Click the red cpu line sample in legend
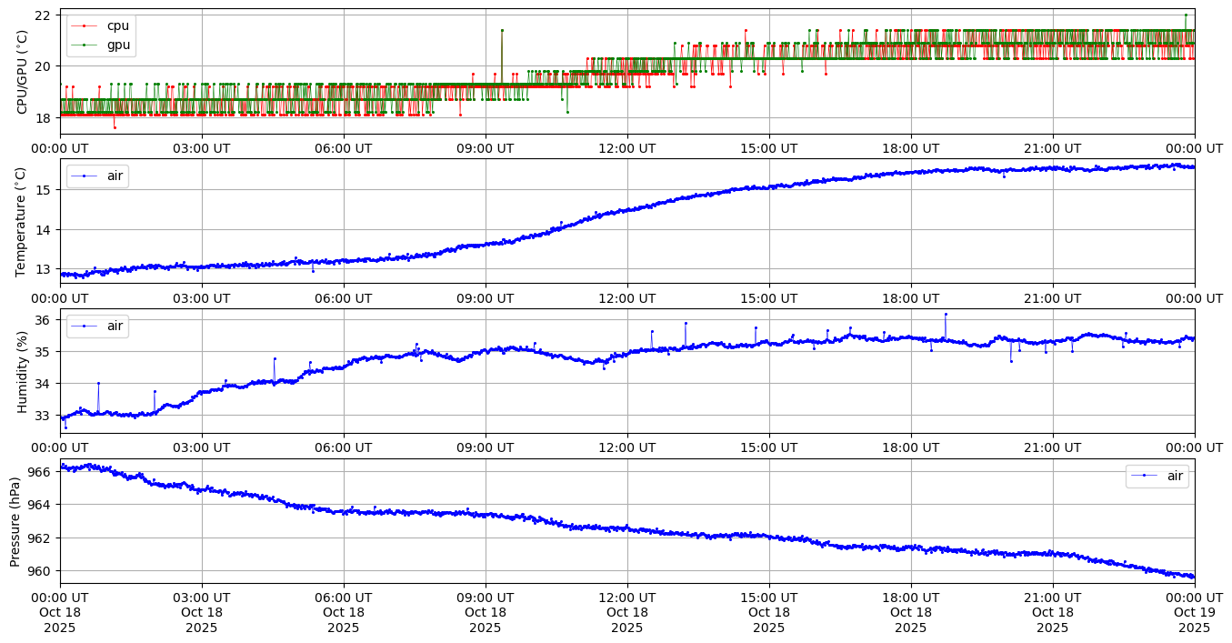 [x=84, y=25]
